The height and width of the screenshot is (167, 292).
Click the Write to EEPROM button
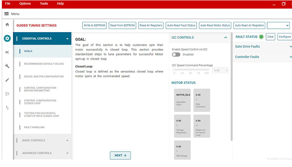point(94,26)
